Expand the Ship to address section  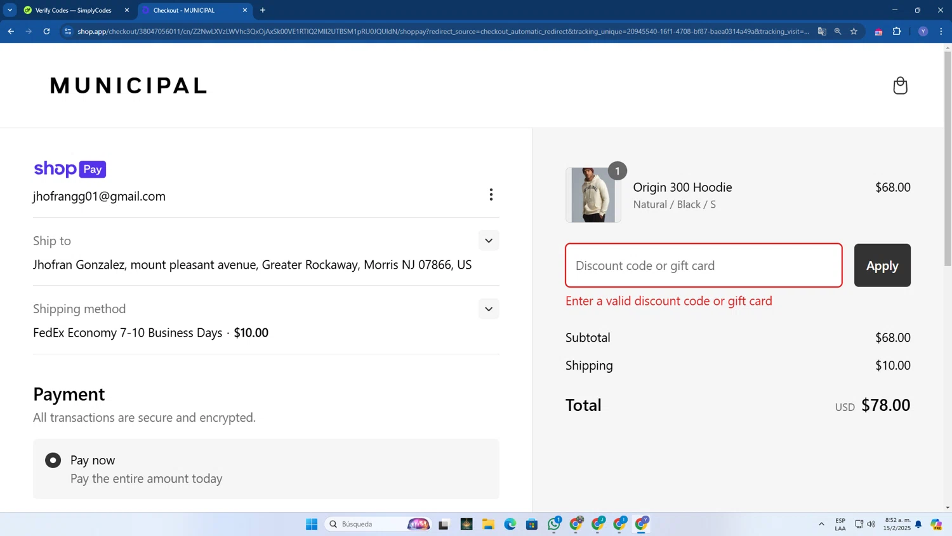tap(489, 241)
